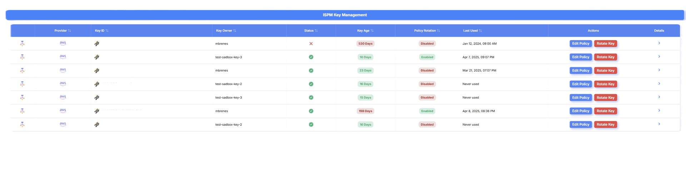Click Edit Policy for the 10 Days key

pos(581,57)
